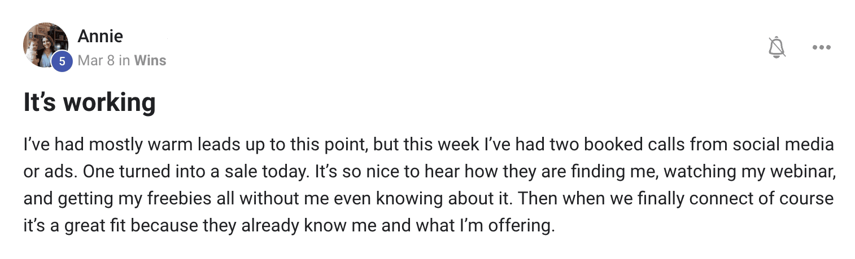The image size is (855, 259).
Task: Click the words "or ads" on the second line
Action: point(49,172)
